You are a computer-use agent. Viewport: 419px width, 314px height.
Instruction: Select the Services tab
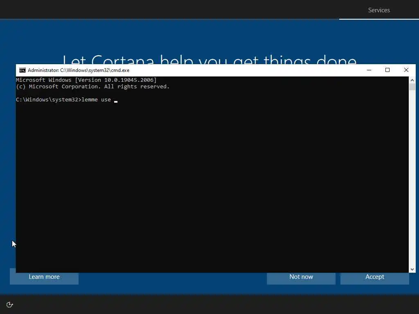coord(379,10)
